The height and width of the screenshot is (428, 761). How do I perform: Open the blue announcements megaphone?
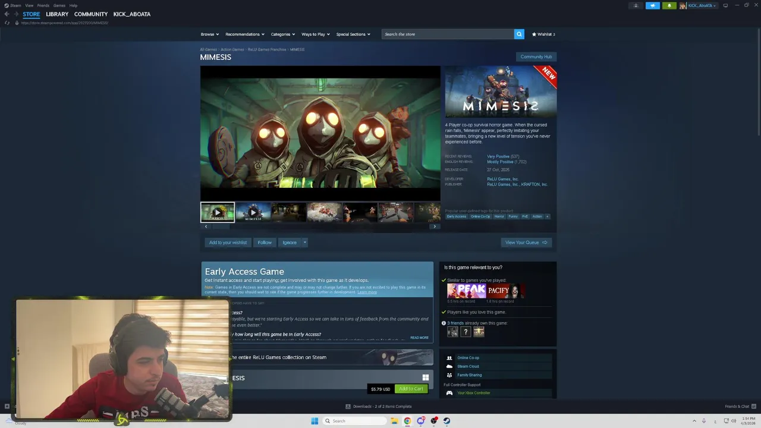(653, 5)
